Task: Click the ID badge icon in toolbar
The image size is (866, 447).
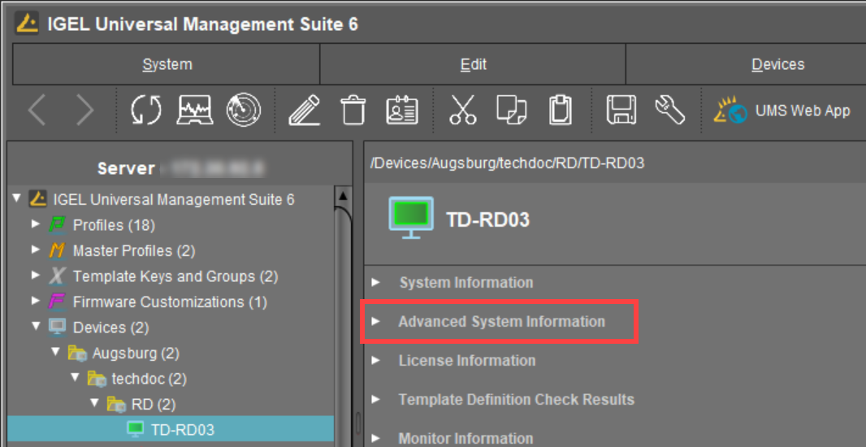Action: (401, 111)
